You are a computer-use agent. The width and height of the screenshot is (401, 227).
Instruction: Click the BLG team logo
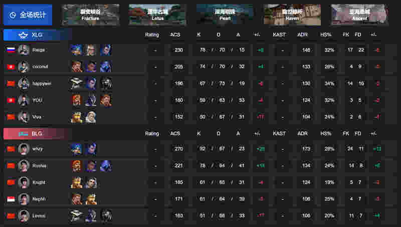click(23, 134)
